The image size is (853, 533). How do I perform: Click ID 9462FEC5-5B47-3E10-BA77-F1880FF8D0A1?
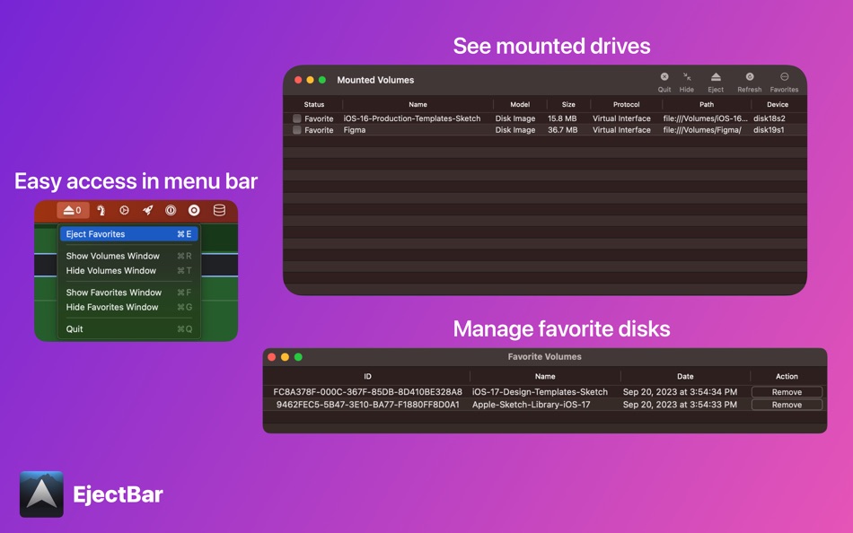point(368,405)
